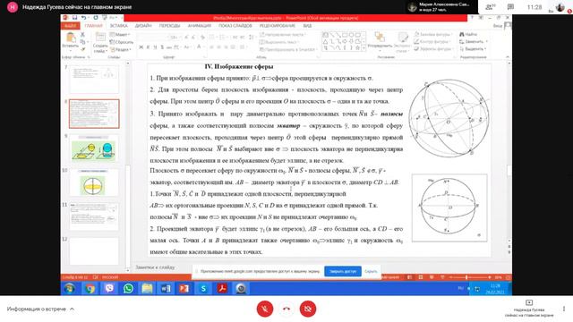
Task: Select slide 9 thumbnail with yellow circle
Action: (94, 149)
